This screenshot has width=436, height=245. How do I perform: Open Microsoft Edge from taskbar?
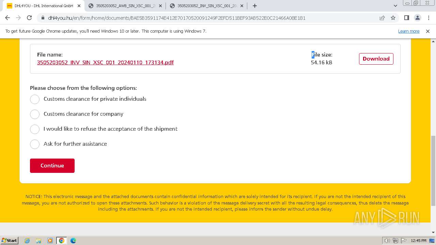[x=73, y=241]
